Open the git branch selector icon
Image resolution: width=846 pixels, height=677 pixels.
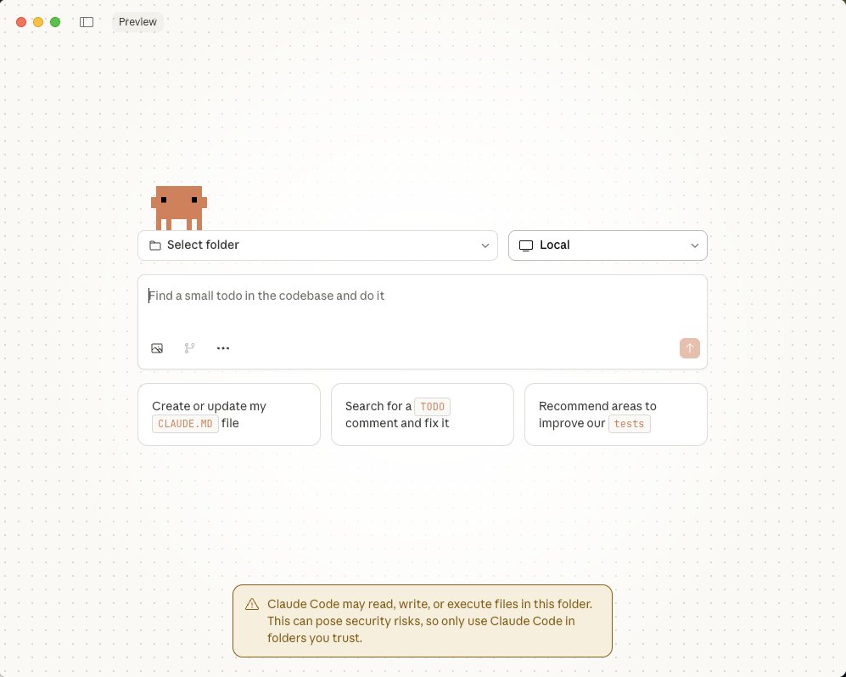189,348
